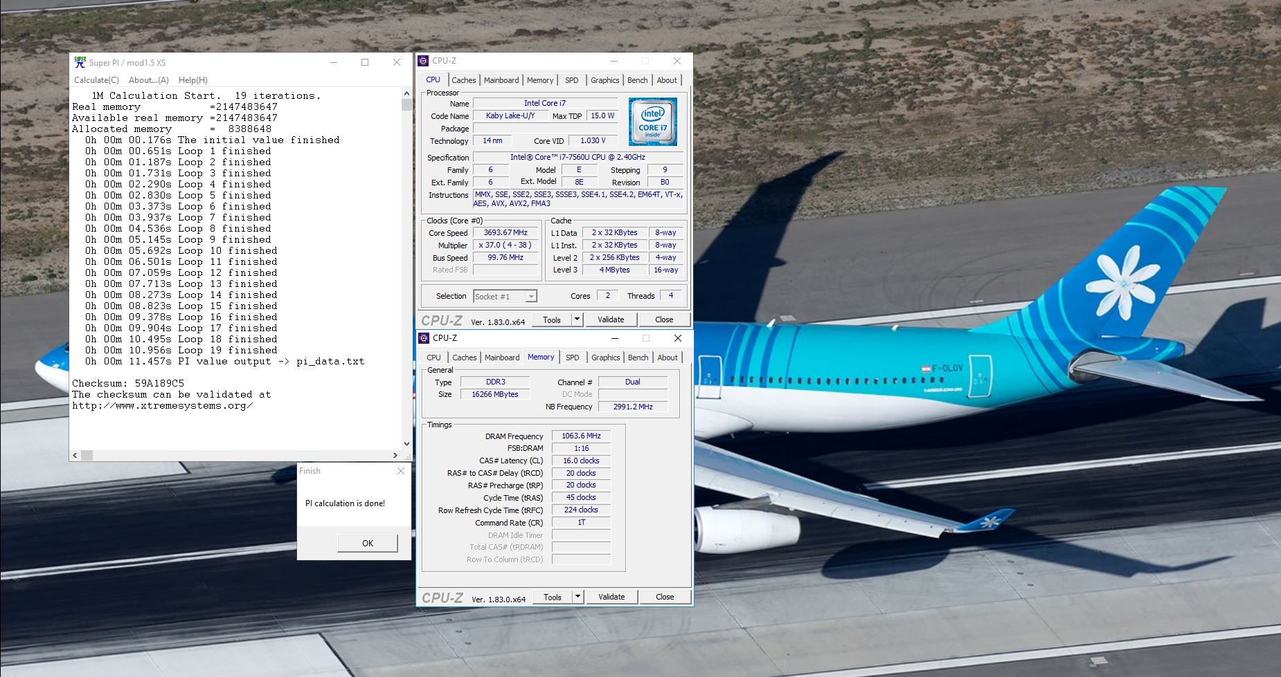Click the Level 3 4 MBytes cache value
Screen dimensions: 1281x677
click(x=615, y=270)
